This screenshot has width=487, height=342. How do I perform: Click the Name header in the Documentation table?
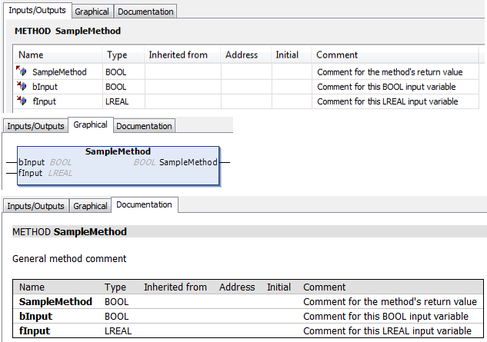pyautogui.click(x=32, y=287)
